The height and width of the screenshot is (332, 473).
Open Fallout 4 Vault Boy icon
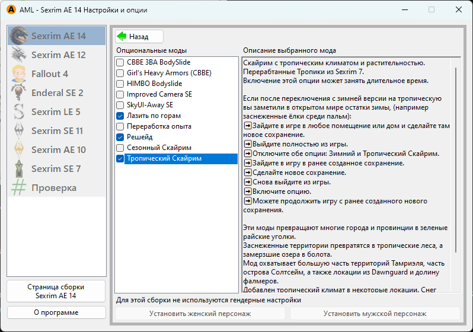20,74
